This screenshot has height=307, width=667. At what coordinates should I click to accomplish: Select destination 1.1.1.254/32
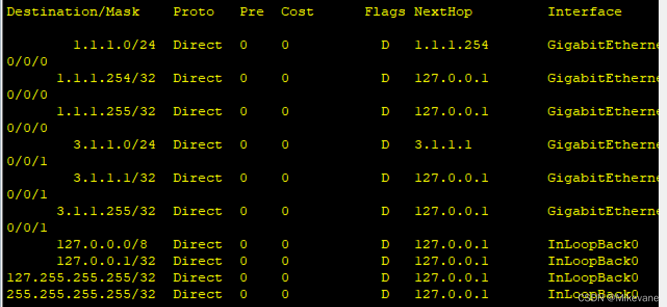106,78
